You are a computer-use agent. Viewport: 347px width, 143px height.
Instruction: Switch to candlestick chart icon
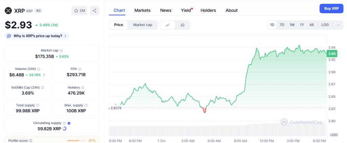[182, 25]
